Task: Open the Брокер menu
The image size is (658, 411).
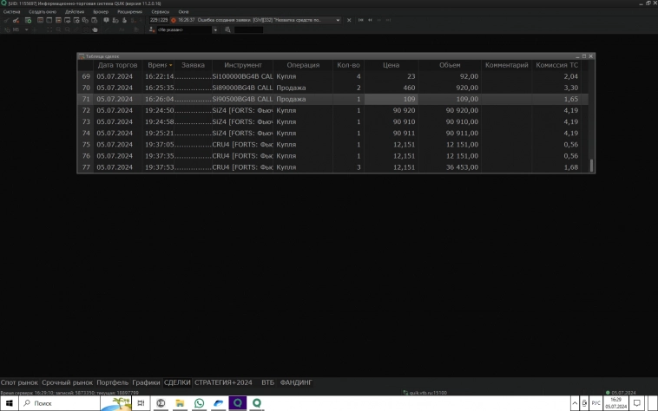Action: click(102, 12)
